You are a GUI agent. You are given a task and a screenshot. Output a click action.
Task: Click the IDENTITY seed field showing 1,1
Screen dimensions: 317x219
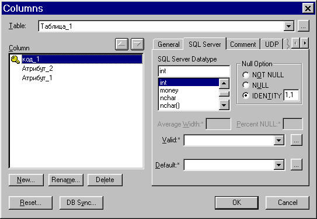(291, 95)
